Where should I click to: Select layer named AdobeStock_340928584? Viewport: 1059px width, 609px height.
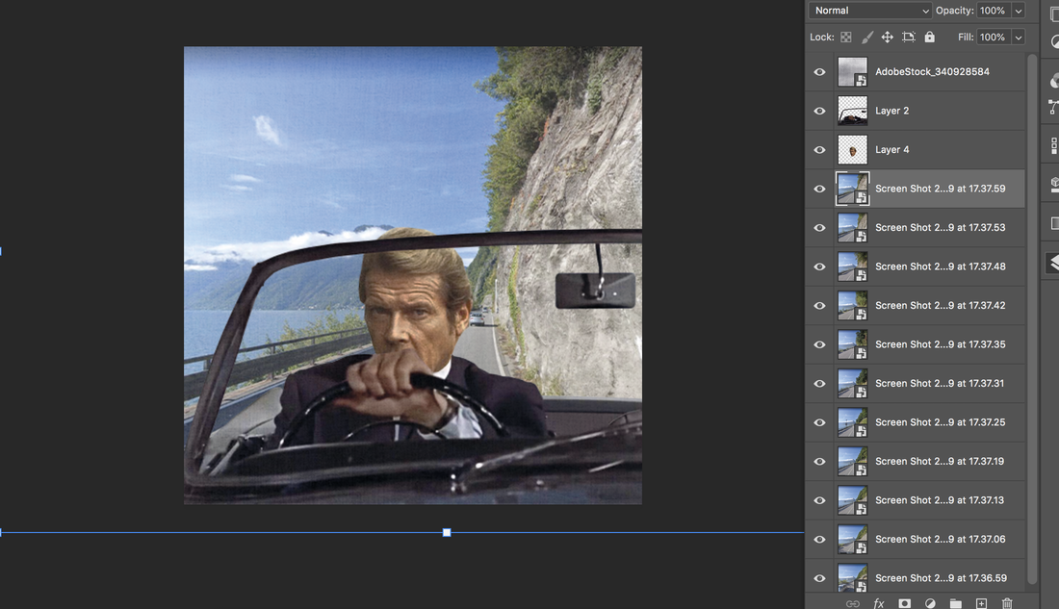(932, 71)
